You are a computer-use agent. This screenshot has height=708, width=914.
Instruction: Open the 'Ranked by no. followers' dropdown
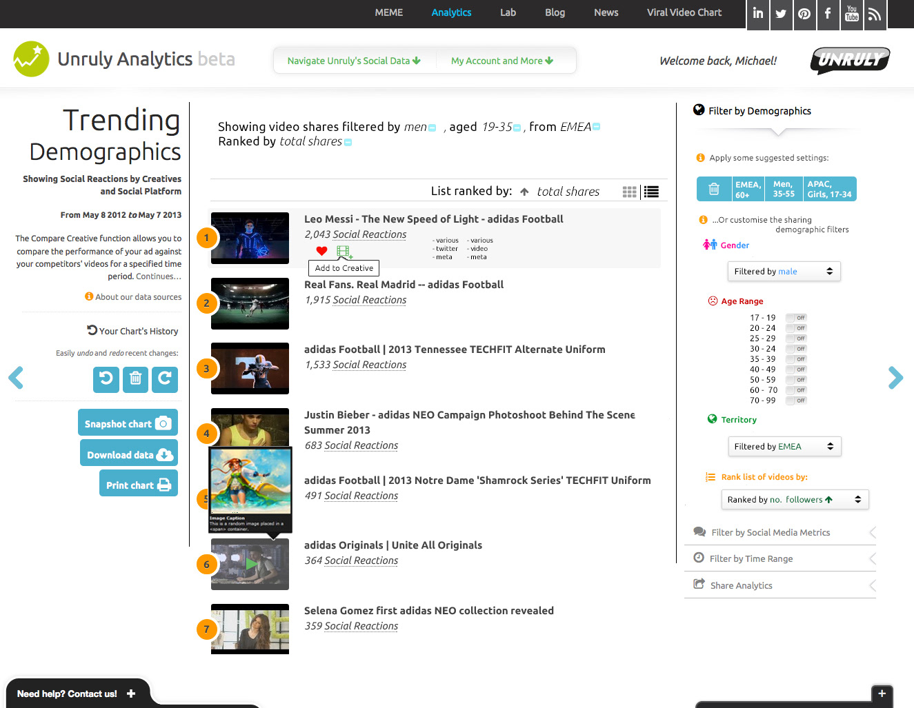pyautogui.click(x=795, y=500)
